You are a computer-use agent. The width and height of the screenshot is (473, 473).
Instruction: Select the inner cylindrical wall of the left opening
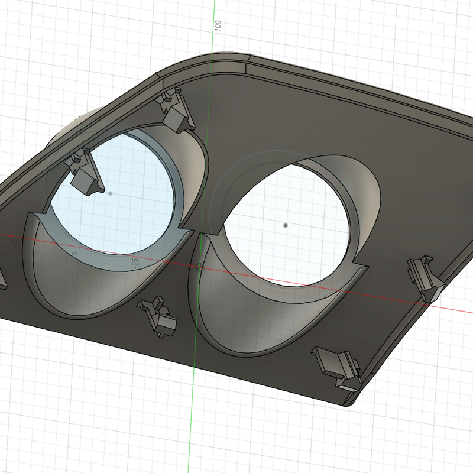point(193,169)
